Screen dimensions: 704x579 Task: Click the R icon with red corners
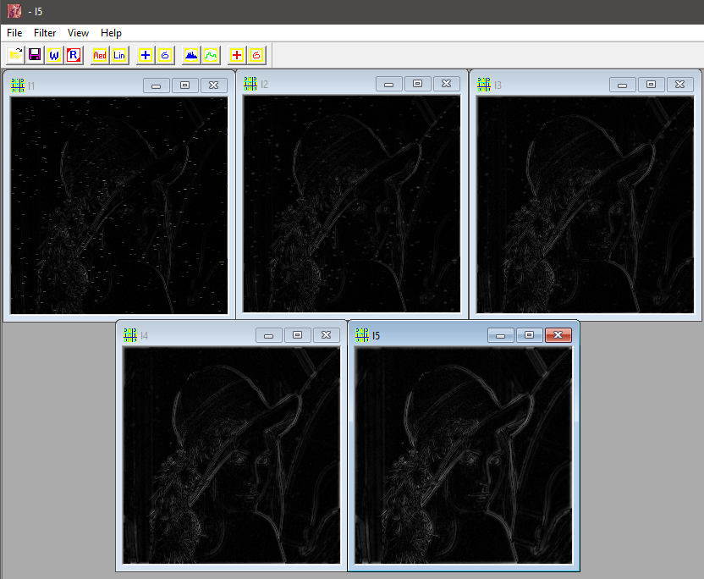[74, 55]
